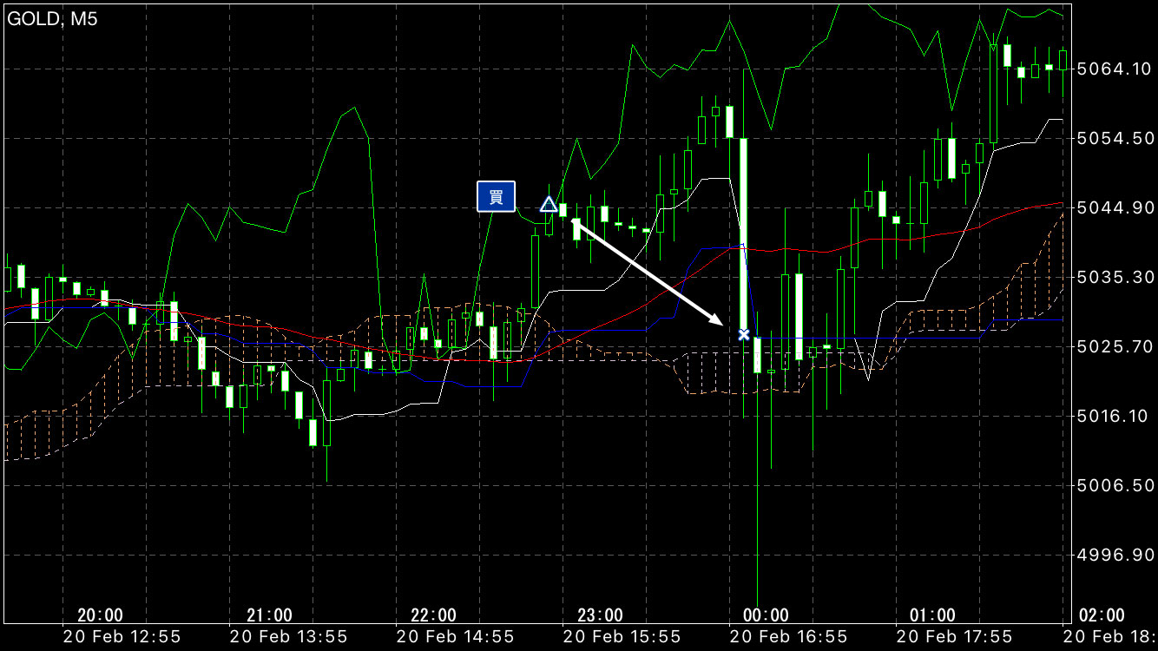
Task: Click the 00:00 time axis label
Action: tap(767, 615)
